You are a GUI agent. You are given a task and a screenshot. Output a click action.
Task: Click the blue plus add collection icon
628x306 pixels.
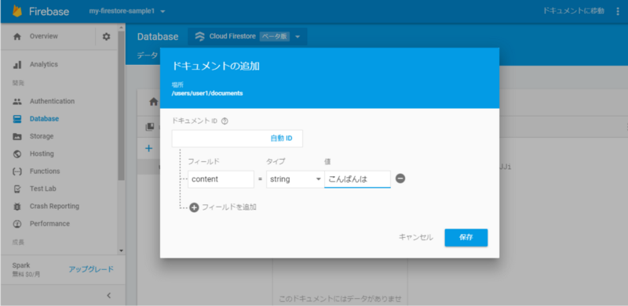[148, 148]
